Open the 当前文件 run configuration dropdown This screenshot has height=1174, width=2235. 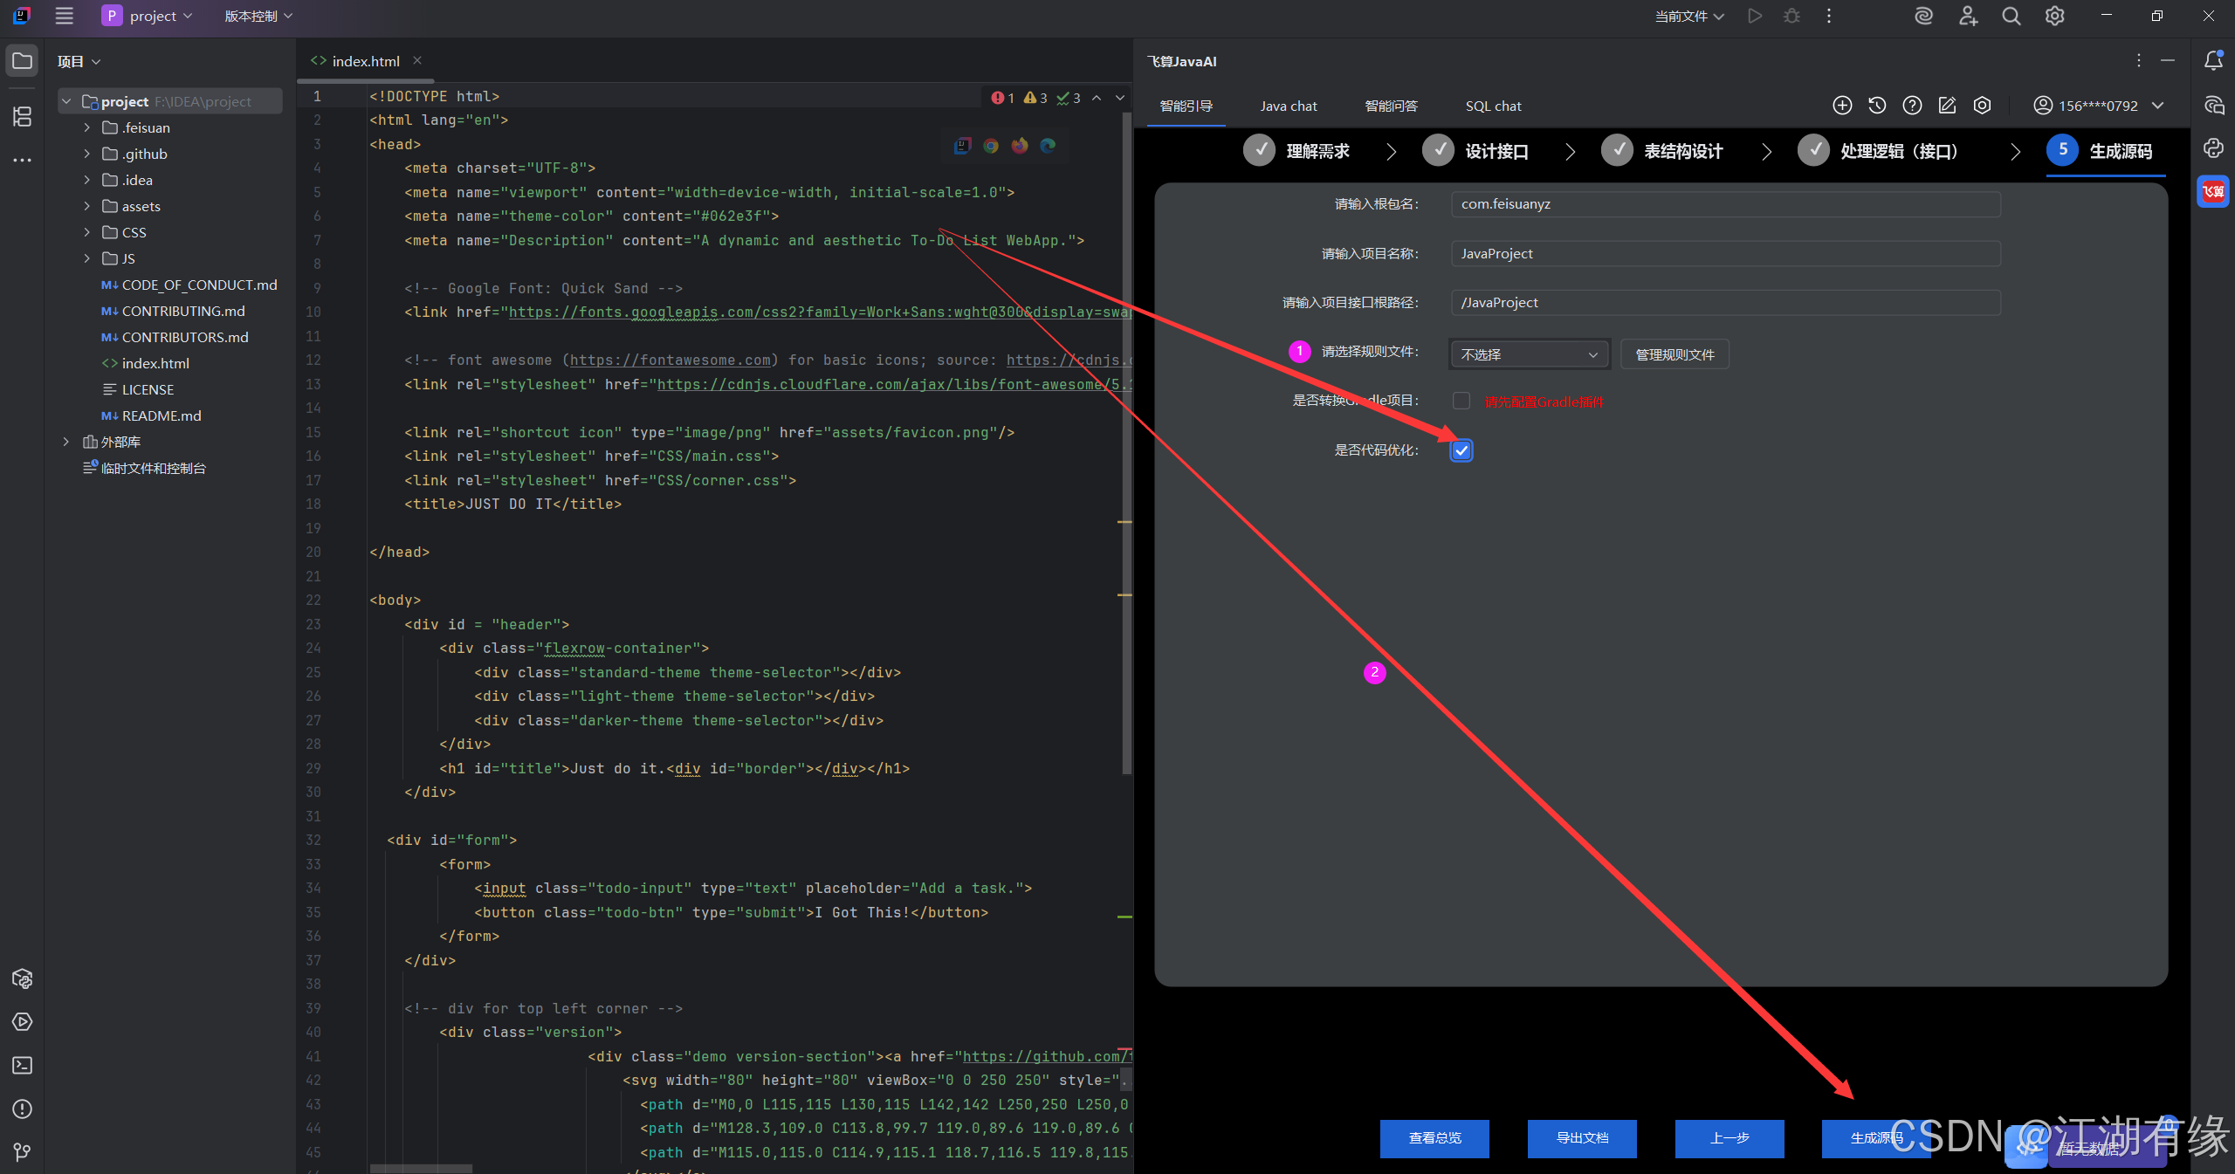click(1689, 16)
